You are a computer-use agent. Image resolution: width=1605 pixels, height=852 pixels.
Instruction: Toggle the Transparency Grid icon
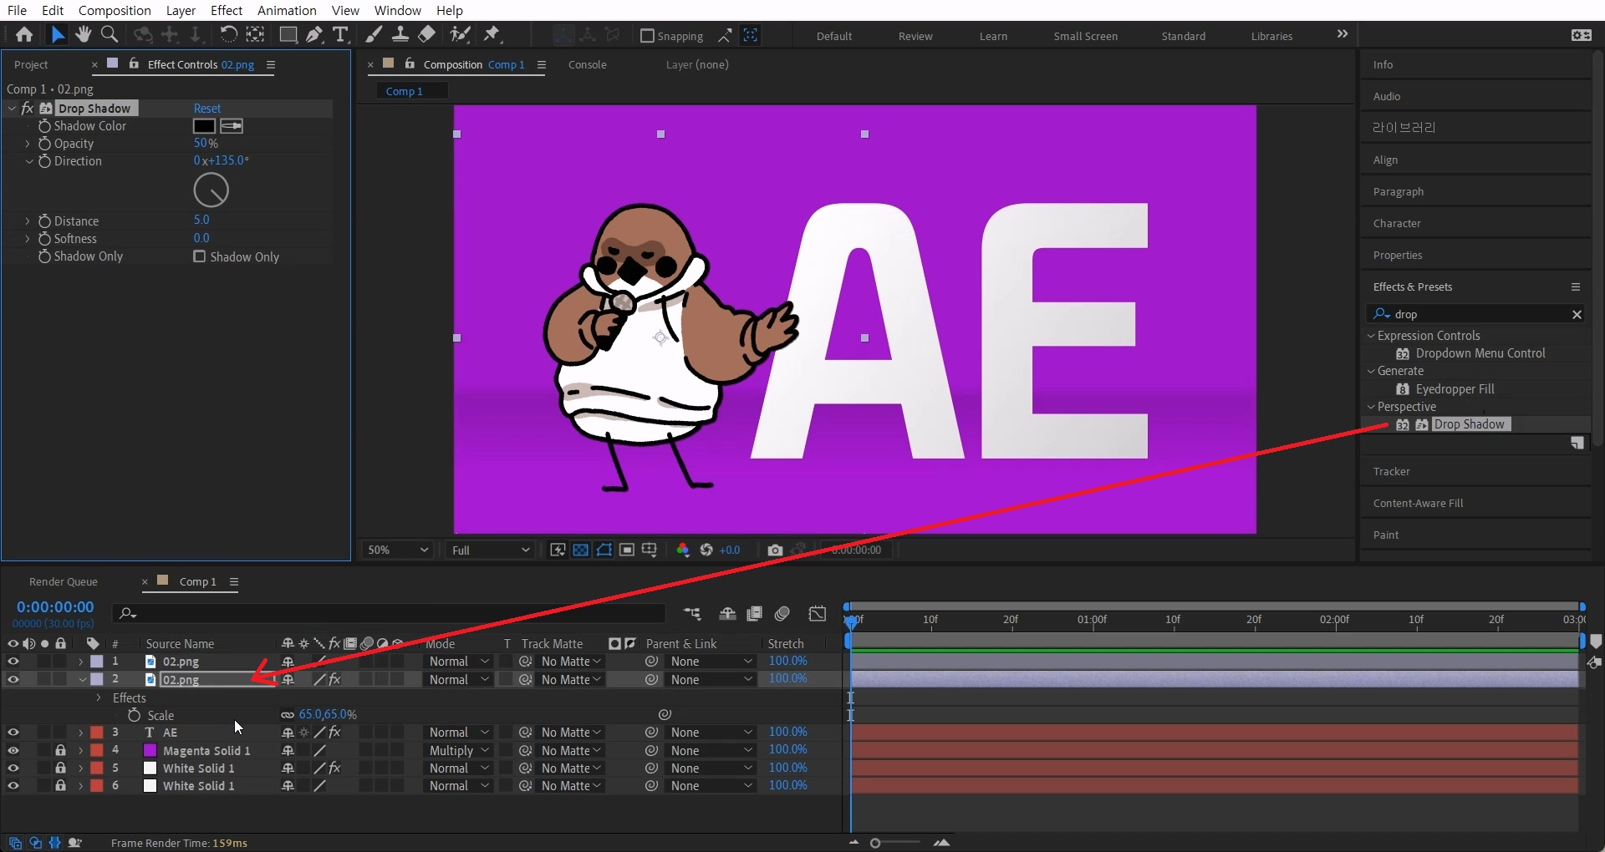tap(580, 550)
